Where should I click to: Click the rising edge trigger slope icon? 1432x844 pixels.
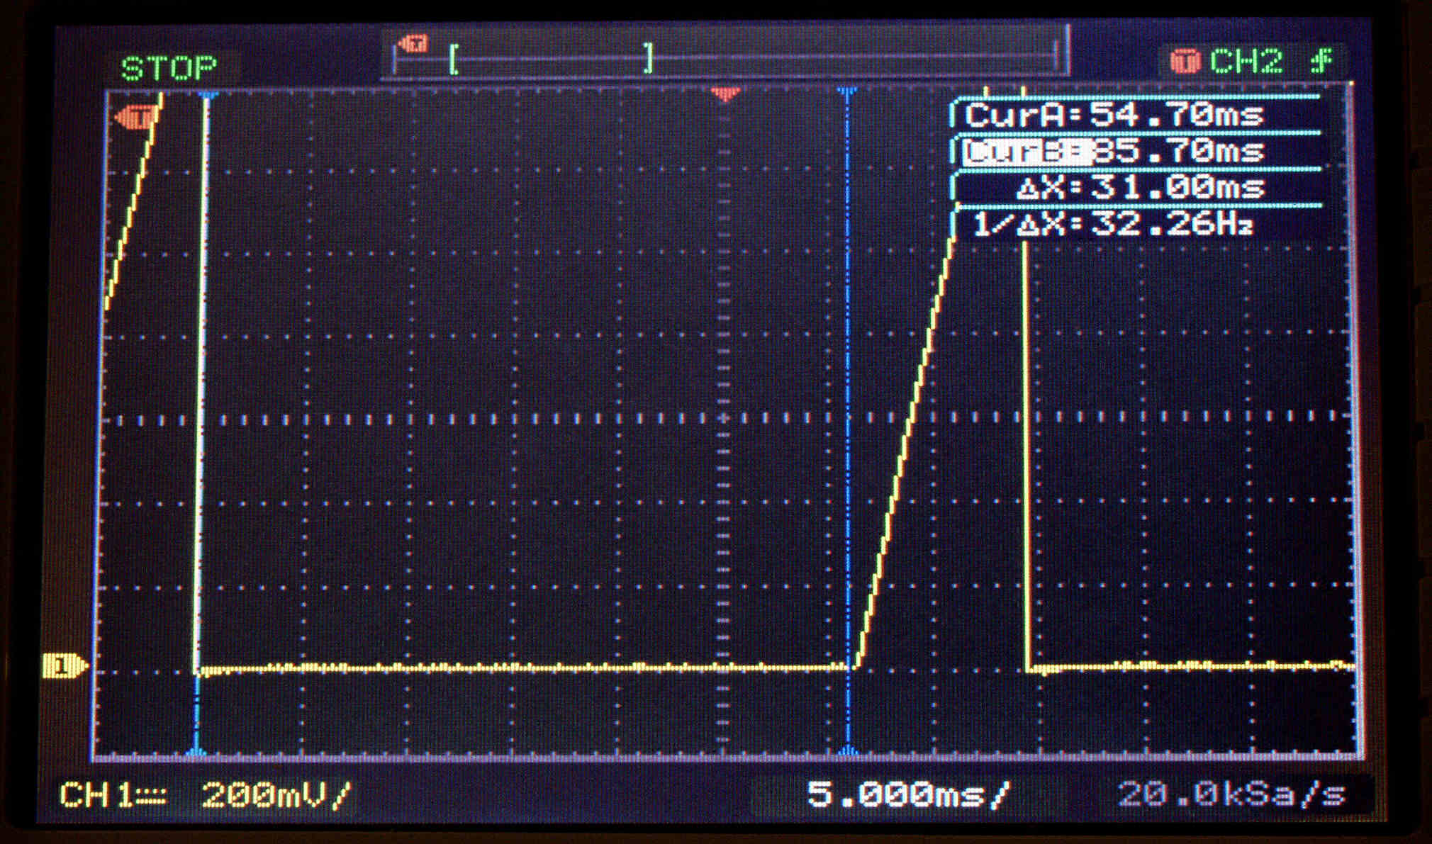(1321, 62)
